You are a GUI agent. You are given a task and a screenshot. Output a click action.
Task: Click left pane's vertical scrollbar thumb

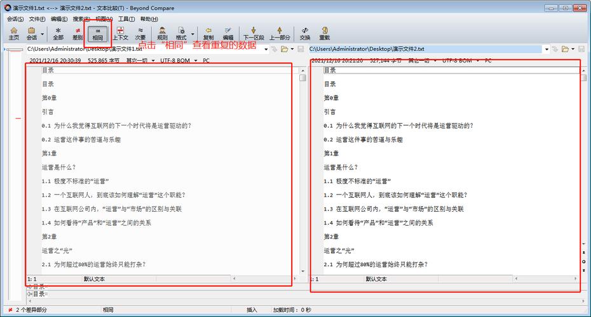click(302, 78)
